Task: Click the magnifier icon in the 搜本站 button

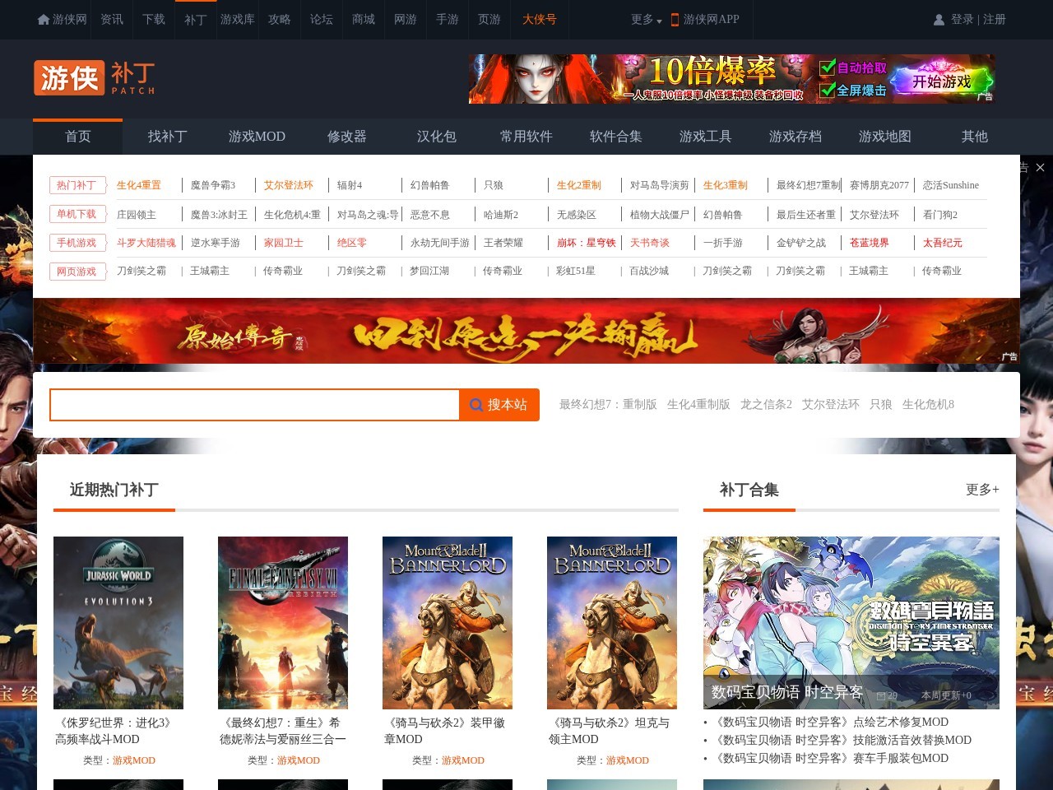Action: 475,405
